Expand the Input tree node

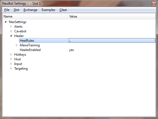tap(11, 64)
